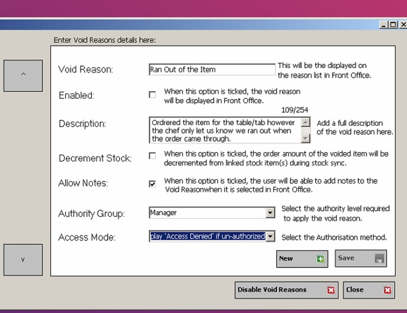Go to previous record with up caret button
Viewport: 407px width, 313px height.
(23, 76)
